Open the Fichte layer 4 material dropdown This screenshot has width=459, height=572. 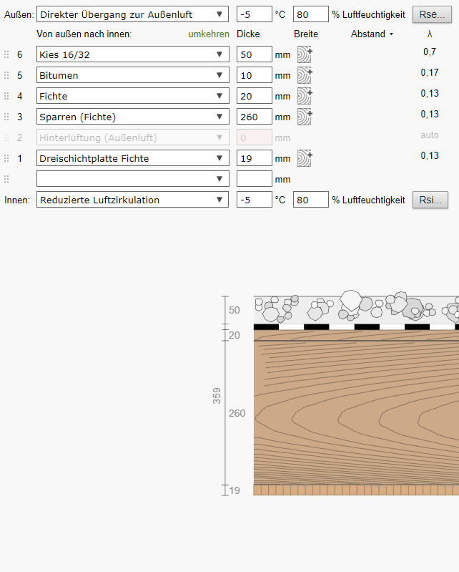(132, 96)
